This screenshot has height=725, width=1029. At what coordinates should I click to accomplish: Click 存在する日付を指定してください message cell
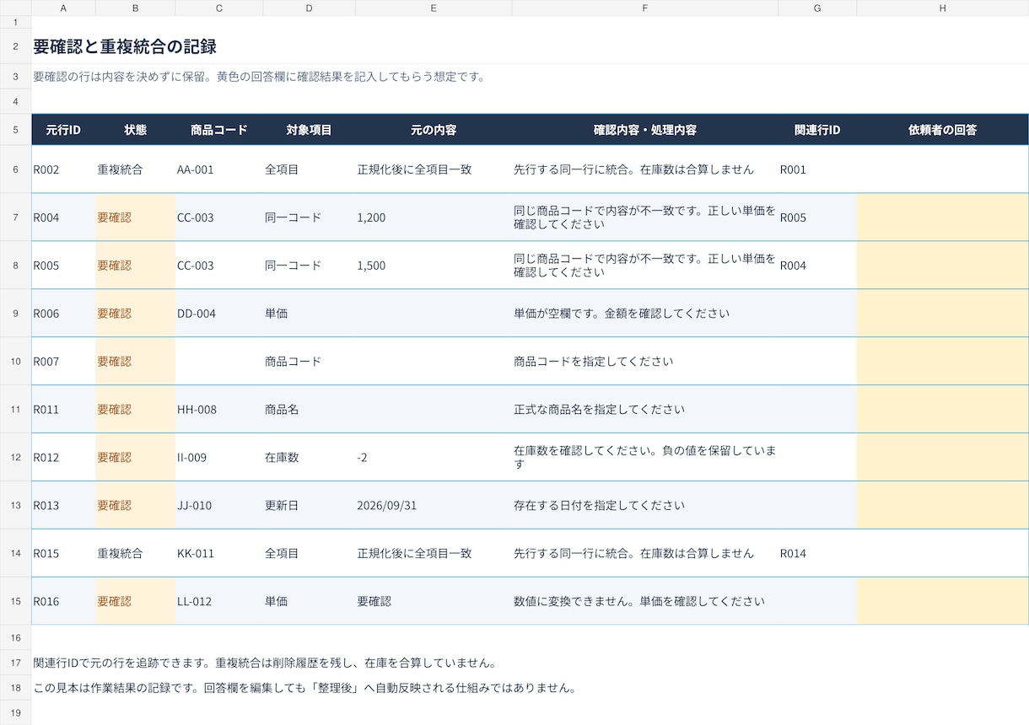click(x=644, y=506)
